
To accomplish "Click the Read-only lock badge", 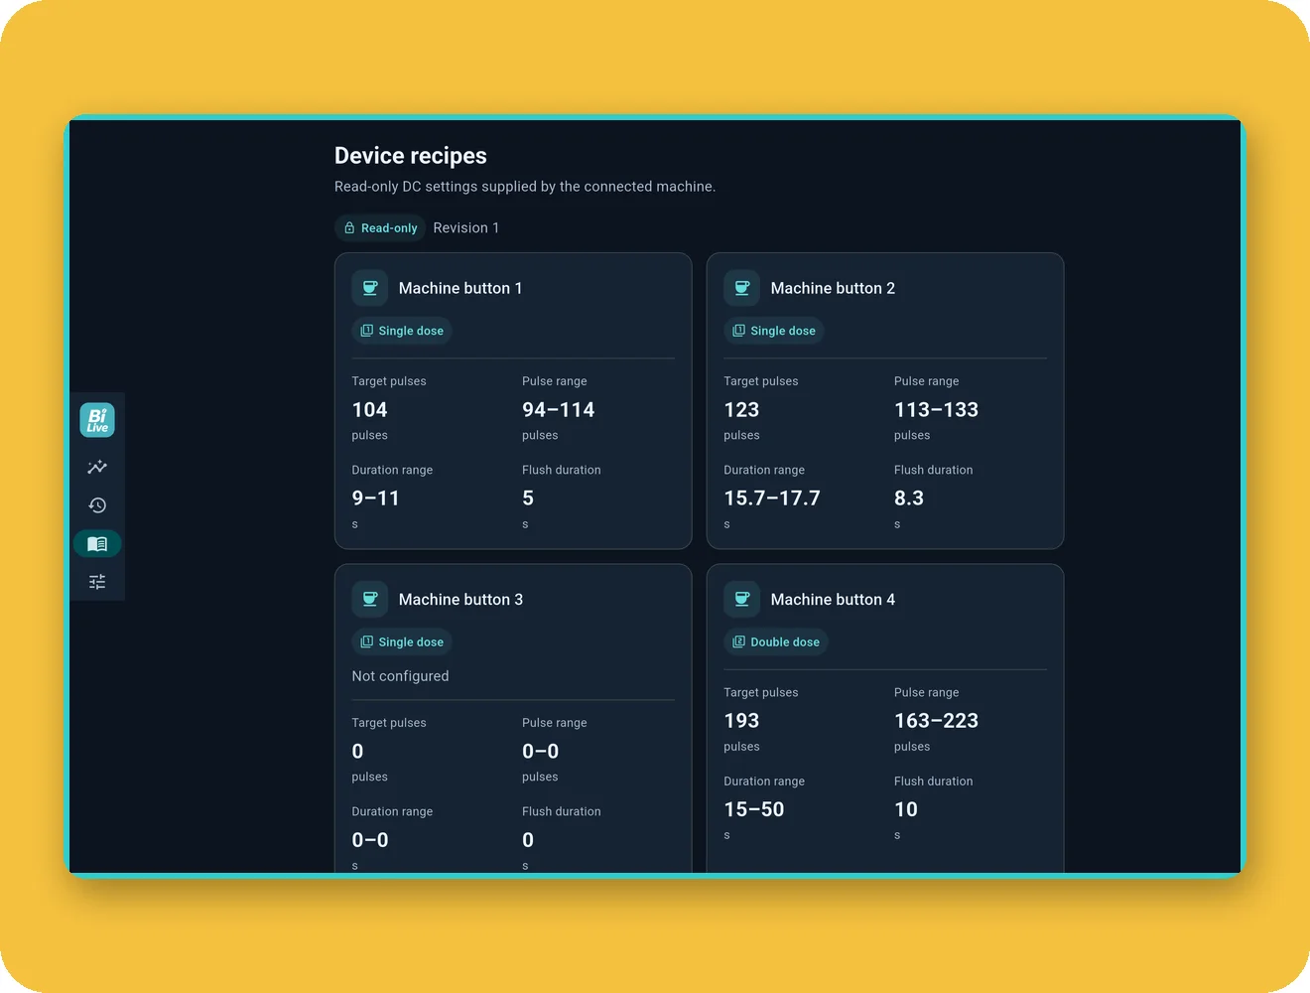I will click(380, 228).
